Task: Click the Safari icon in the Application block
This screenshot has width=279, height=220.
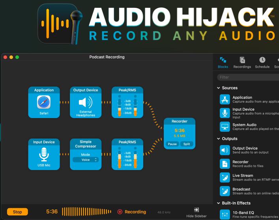Action: tap(44, 102)
